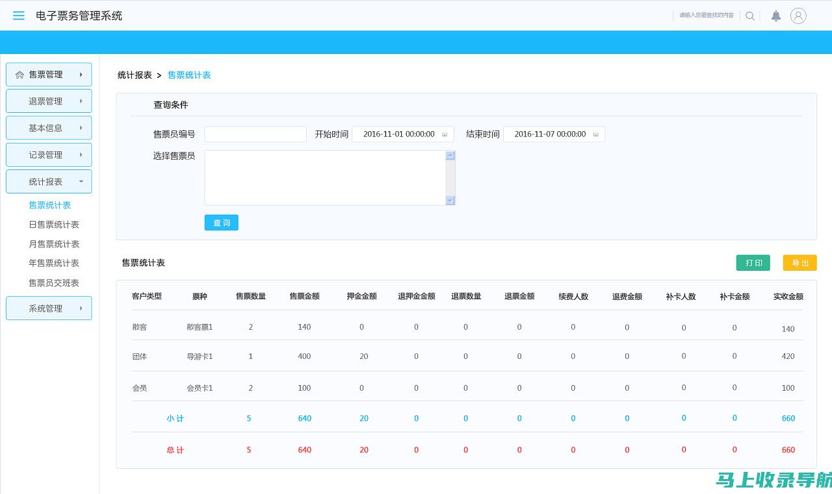Click the 团体 customer type cell

pyautogui.click(x=140, y=356)
